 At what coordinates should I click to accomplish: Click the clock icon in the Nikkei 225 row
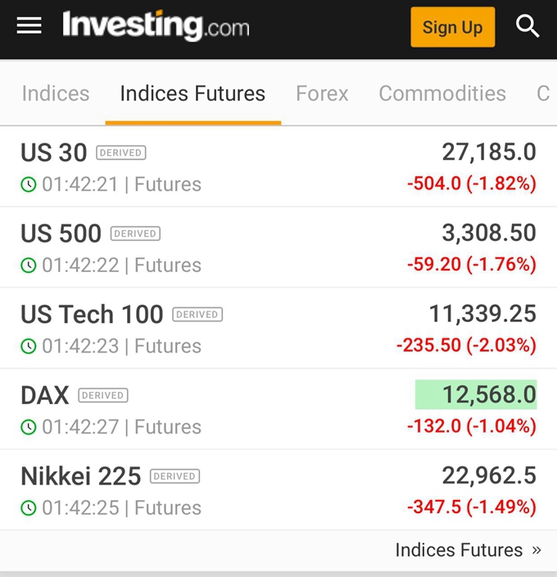pyautogui.click(x=29, y=508)
